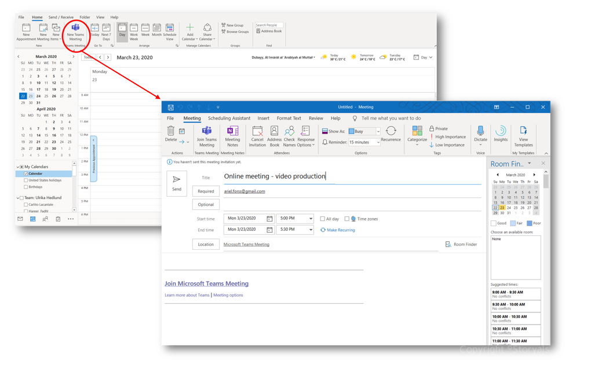Open Schedule View in calendar ribbon

pos(170,32)
